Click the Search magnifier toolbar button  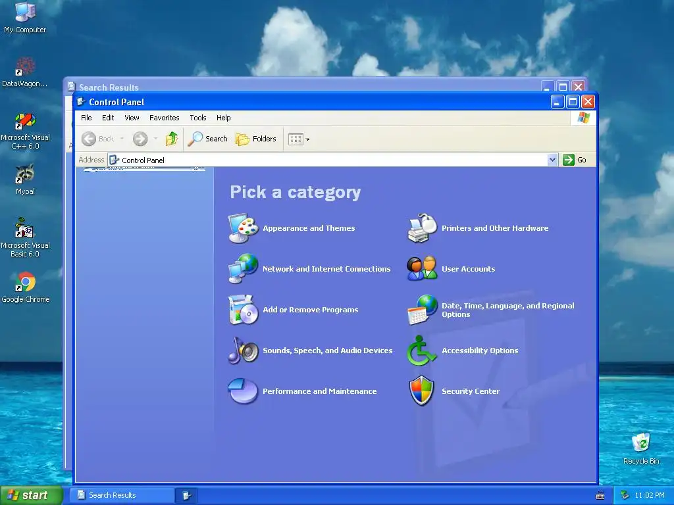[208, 139]
